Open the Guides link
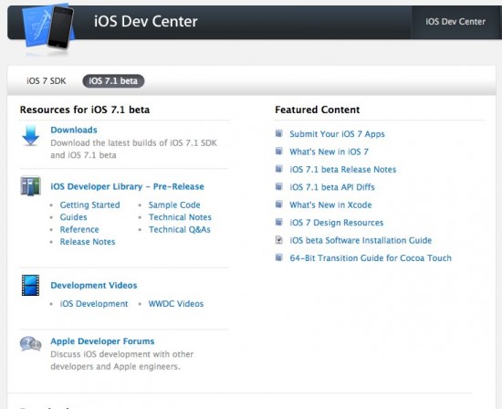The width and height of the screenshot is (502, 409). tap(73, 217)
